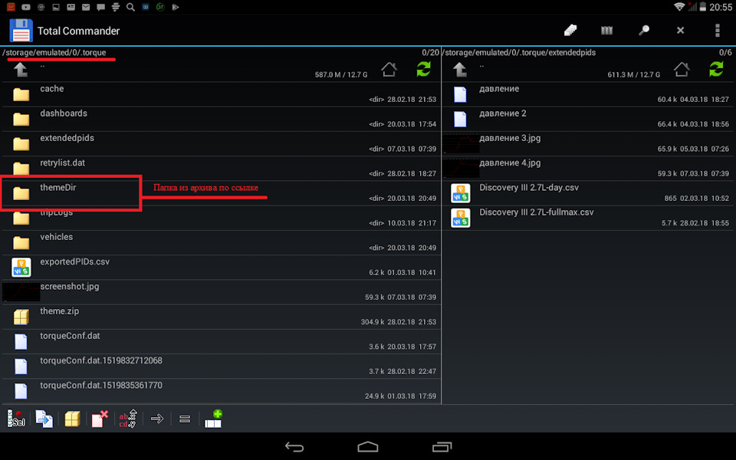Select Discovery III 2.7L-day.csv file
This screenshot has height=460, width=736.
[589, 193]
